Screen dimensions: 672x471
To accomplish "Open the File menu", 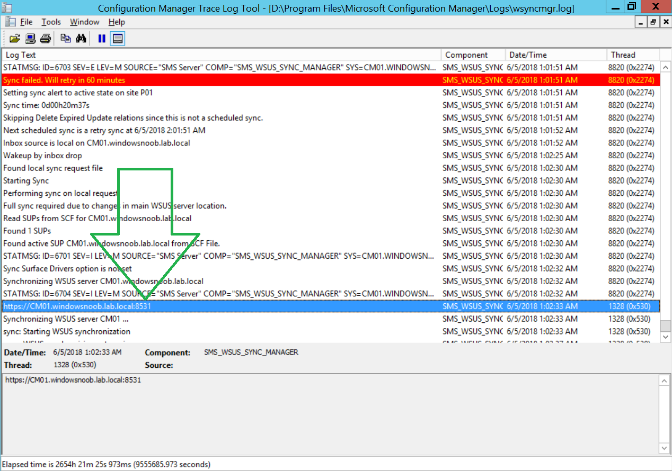I will [26, 22].
